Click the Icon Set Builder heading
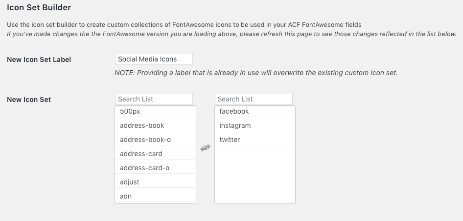 pos(39,8)
